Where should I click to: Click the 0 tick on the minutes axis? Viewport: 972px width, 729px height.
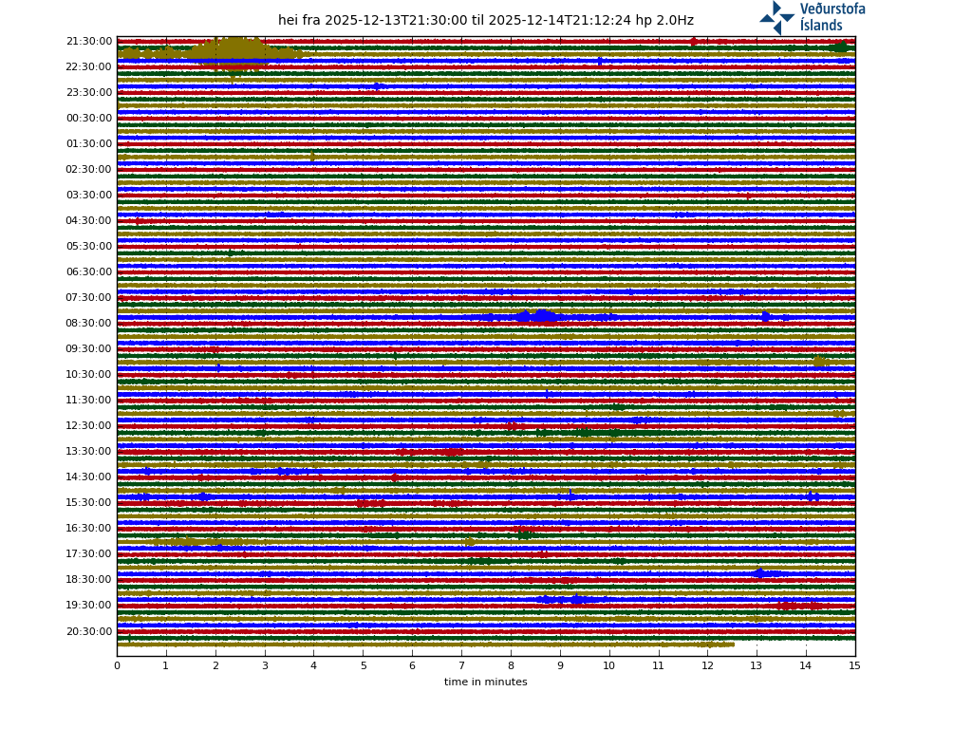[117, 666]
